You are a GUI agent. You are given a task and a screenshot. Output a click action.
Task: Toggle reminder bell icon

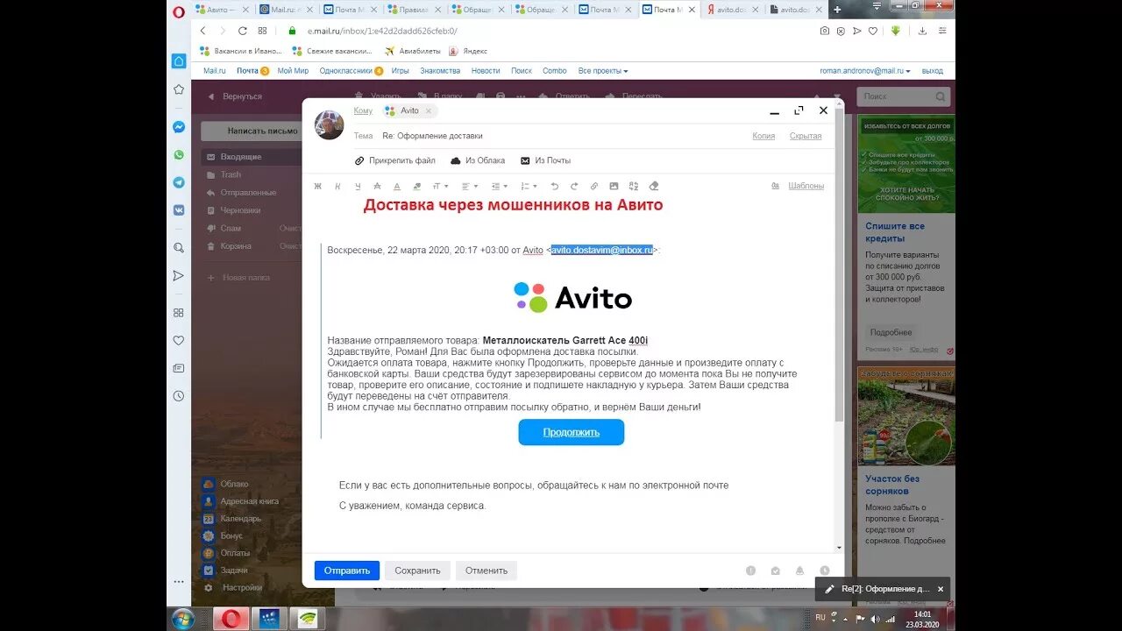[799, 571]
